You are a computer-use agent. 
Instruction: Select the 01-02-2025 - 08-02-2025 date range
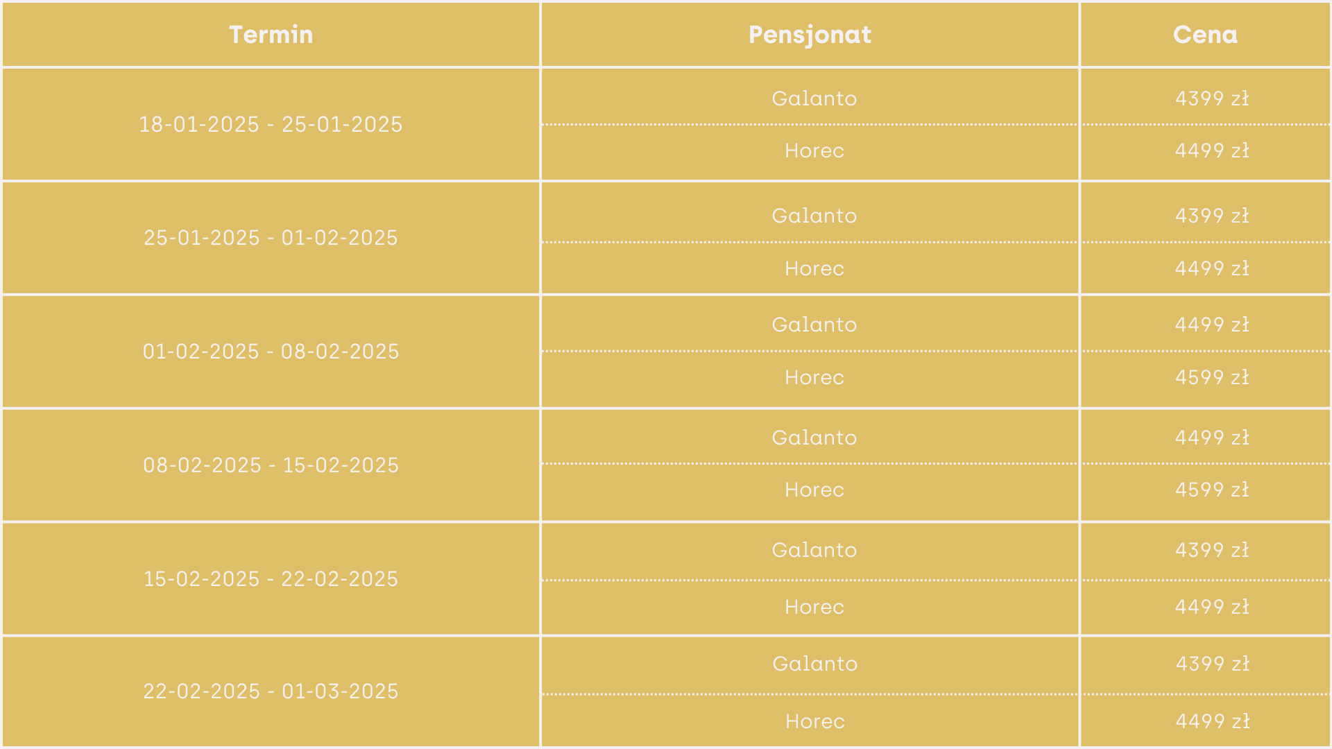(271, 352)
